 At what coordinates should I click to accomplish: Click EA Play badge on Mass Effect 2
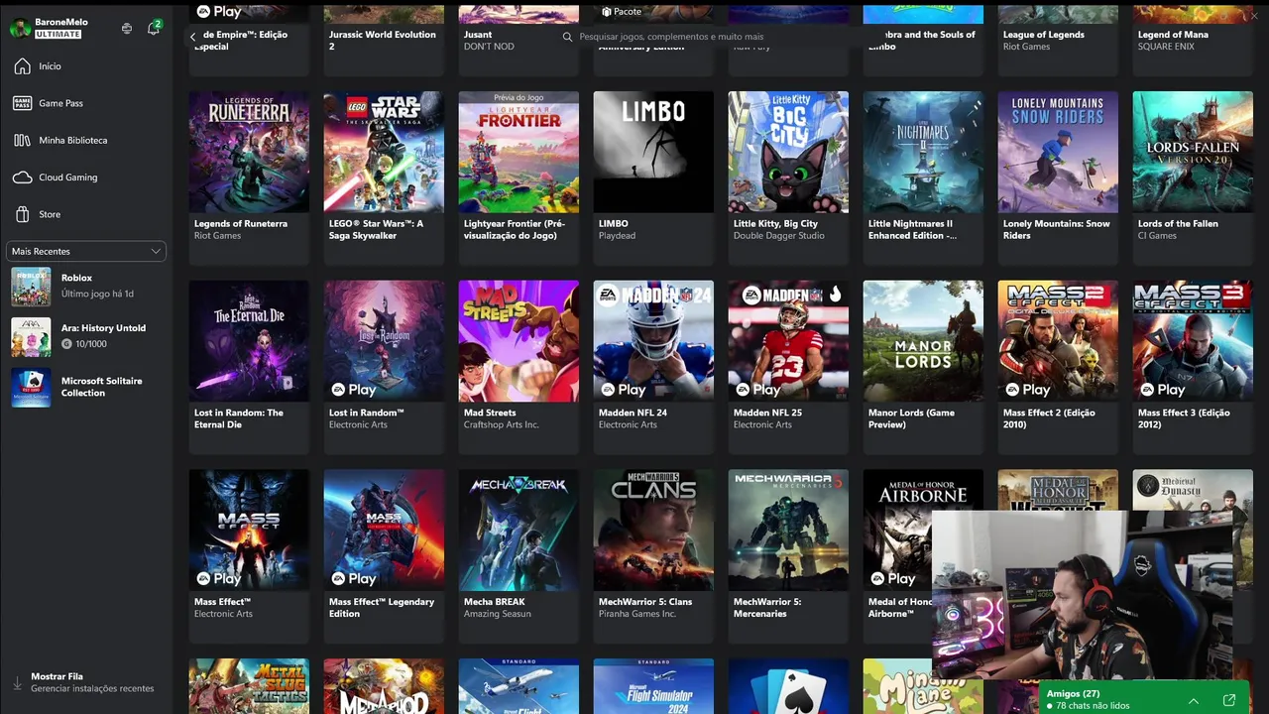(x=1026, y=390)
